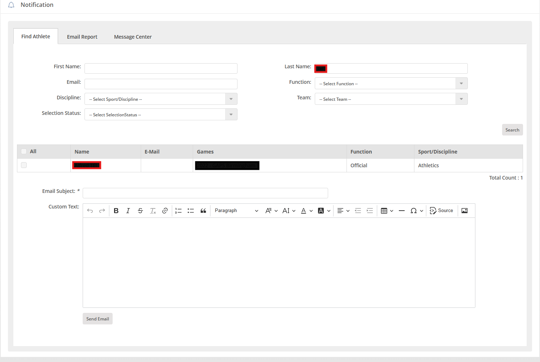
Task: Click the Bold formatting icon
Action: pyautogui.click(x=116, y=211)
